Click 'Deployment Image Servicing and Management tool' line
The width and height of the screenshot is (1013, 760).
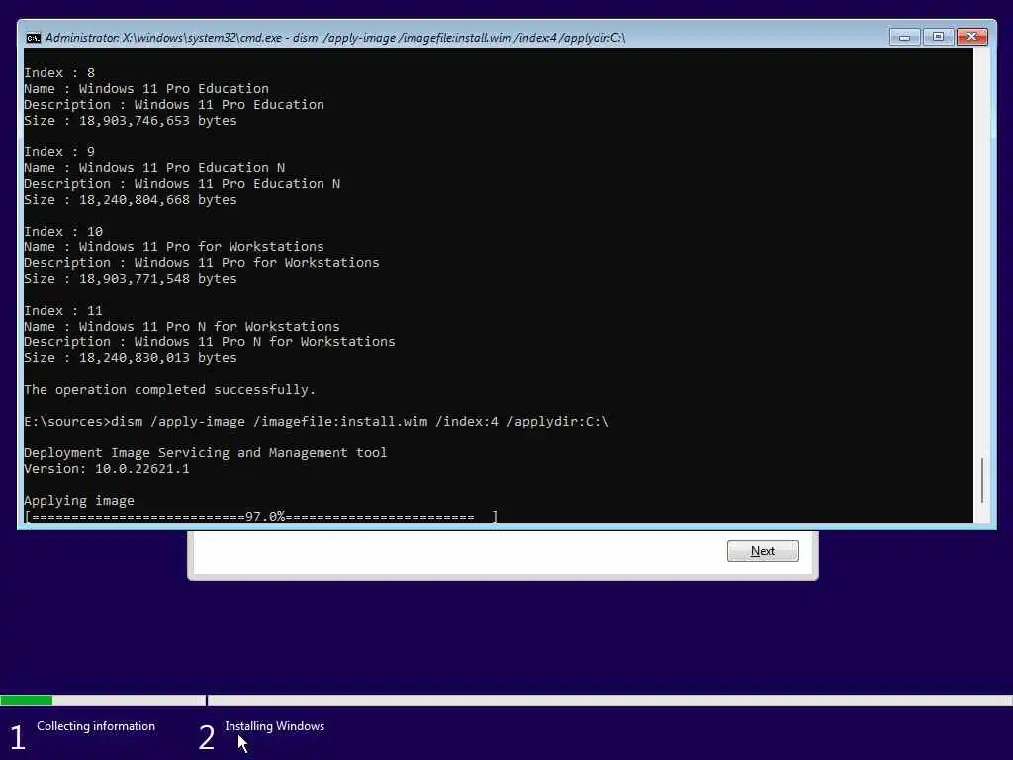pos(206,453)
